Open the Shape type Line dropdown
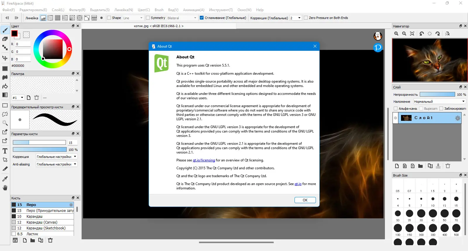Image resolution: width=468 pixels, height=251 pixels. pos(133,18)
